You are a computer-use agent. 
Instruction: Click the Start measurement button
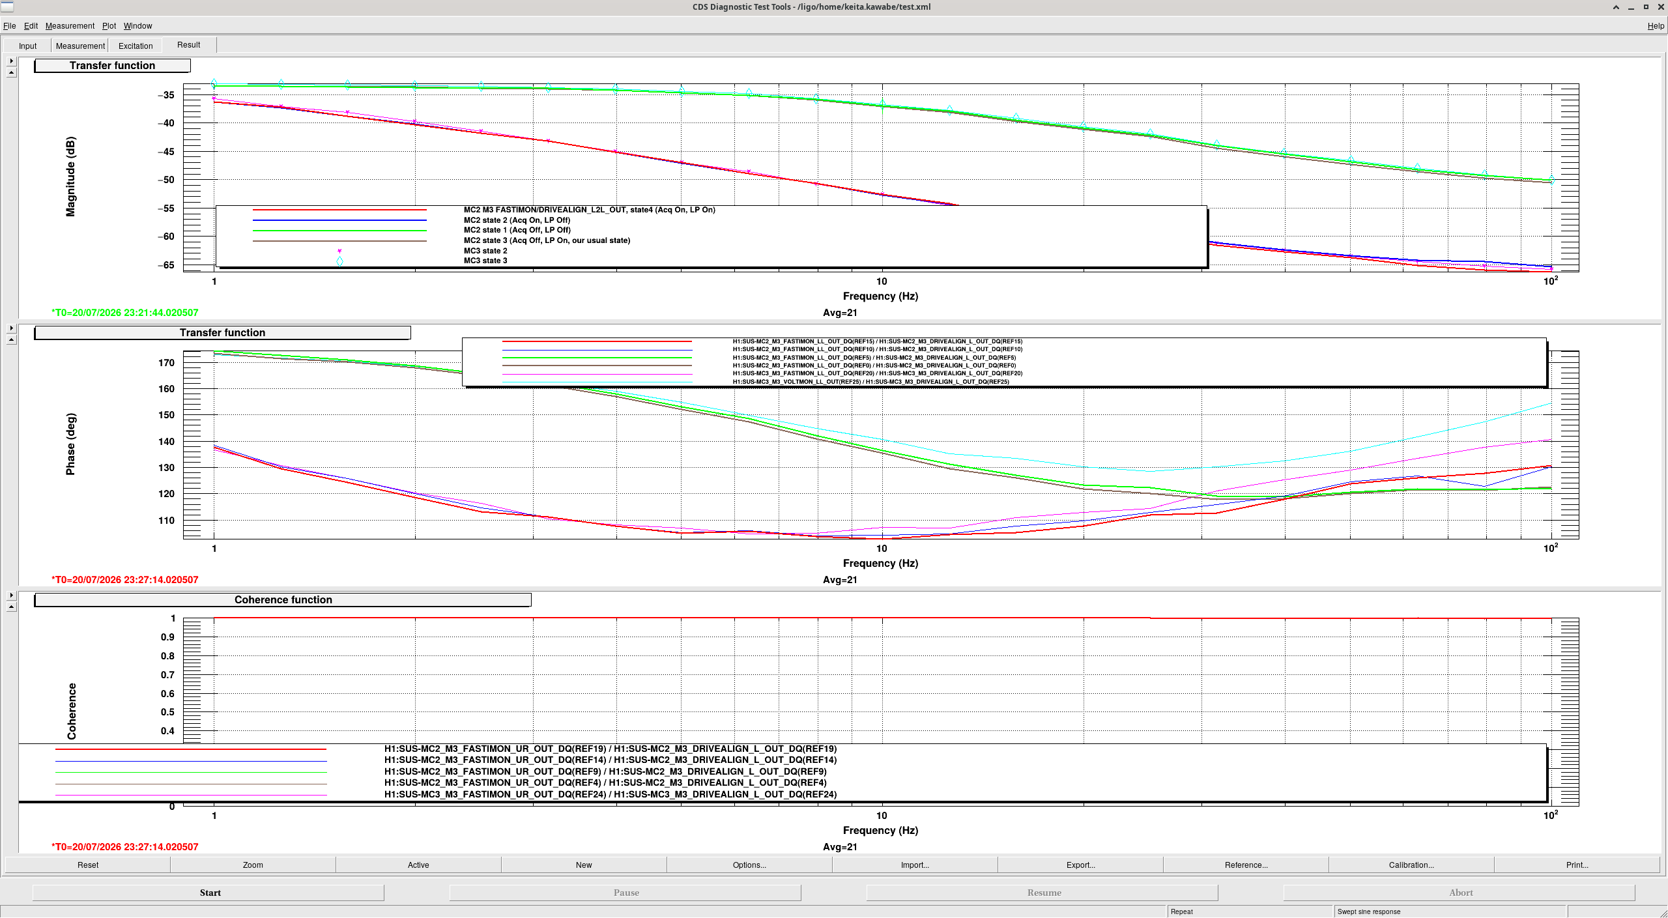click(x=208, y=893)
